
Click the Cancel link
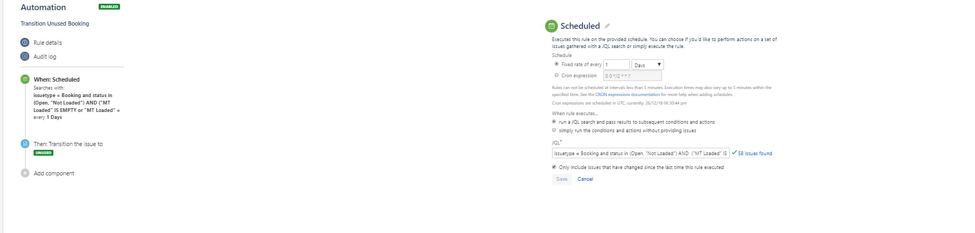tap(585, 179)
